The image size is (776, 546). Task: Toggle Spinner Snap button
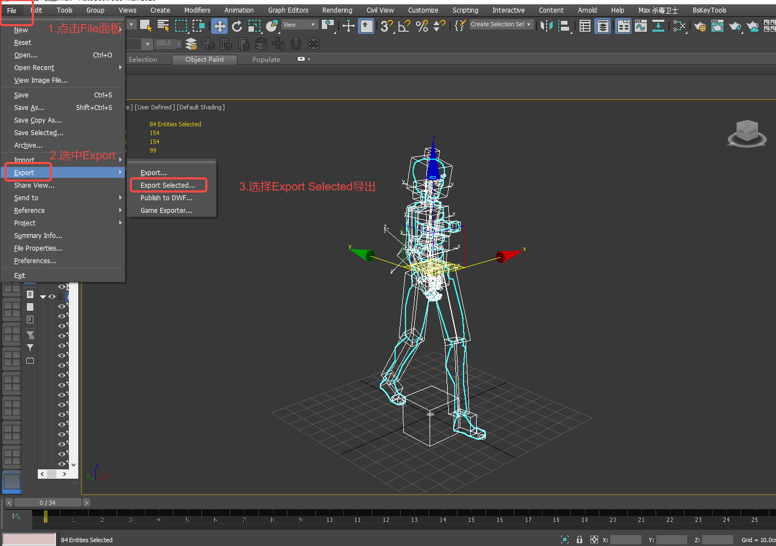point(439,26)
